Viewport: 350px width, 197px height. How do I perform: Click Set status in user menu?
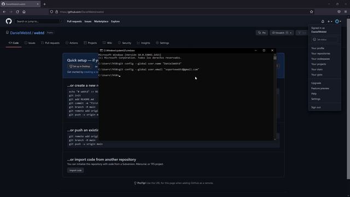pos(324,39)
